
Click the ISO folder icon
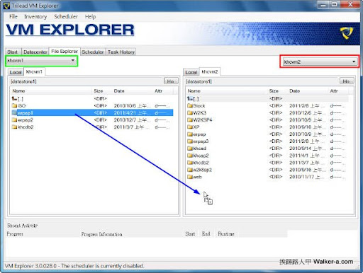click(15, 105)
